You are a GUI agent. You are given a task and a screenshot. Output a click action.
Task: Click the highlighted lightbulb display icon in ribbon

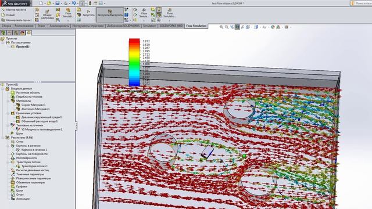click(x=159, y=10)
